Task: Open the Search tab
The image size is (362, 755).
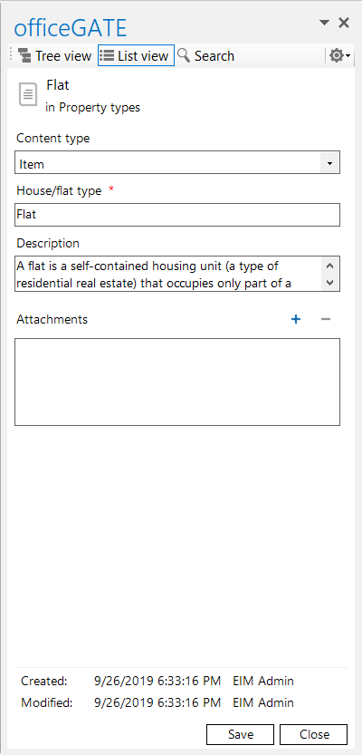Action: (x=205, y=56)
